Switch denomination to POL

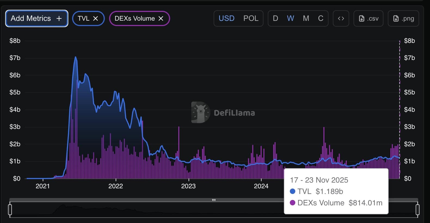(251, 18)
